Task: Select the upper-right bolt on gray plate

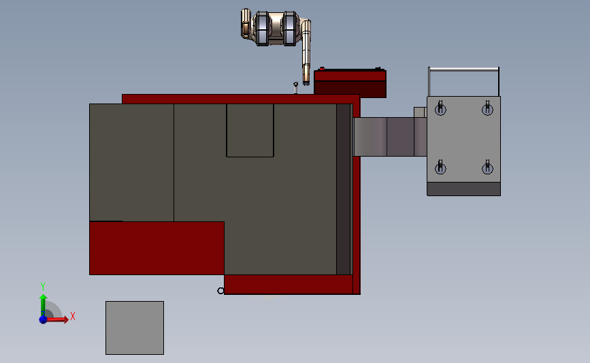Action: 487,108
